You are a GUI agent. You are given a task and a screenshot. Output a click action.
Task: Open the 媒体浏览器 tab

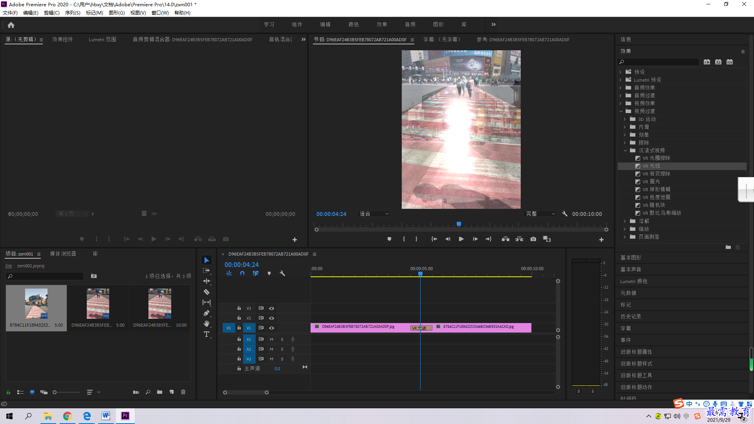click(x=63, y=254)
